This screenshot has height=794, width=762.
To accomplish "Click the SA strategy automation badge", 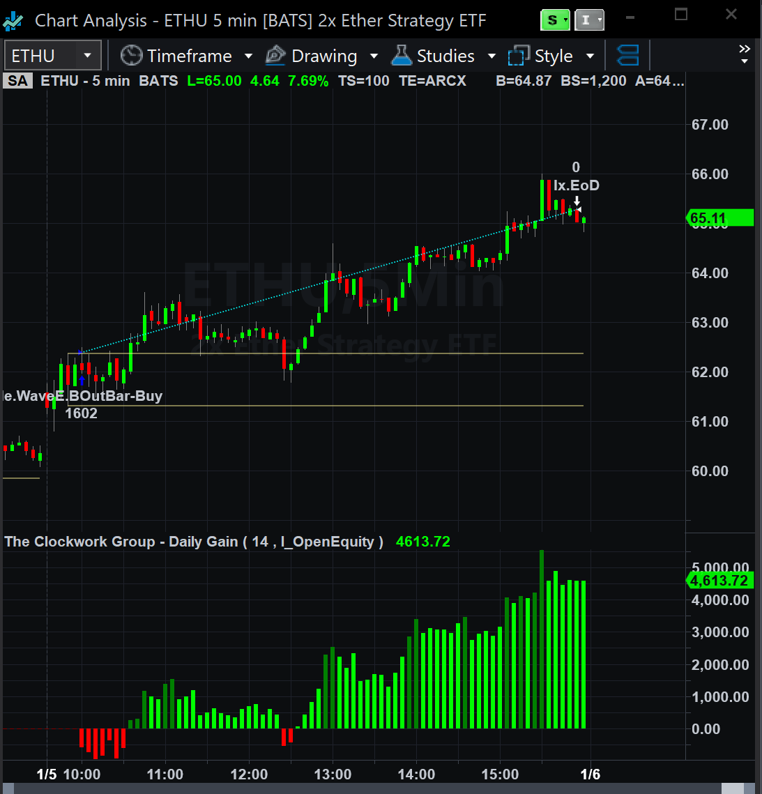I will tap(17, 81).
